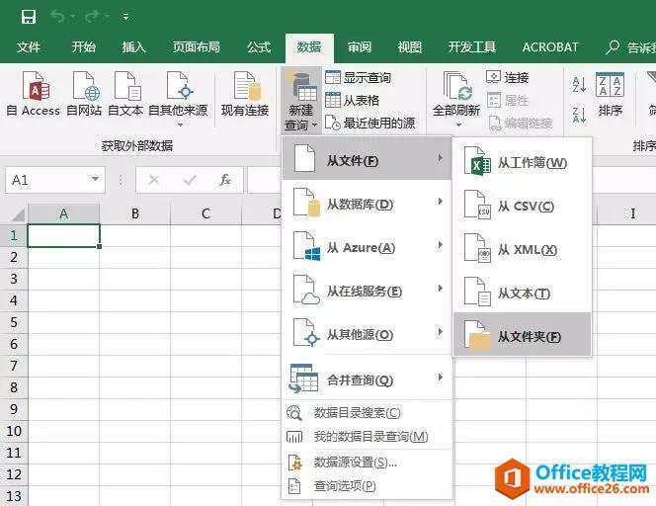This screenshot has width=656, height=506.
Task: Click the 连接 connections button
Action: (508, 77)
